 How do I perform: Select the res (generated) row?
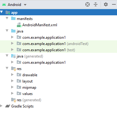point(29,100)
